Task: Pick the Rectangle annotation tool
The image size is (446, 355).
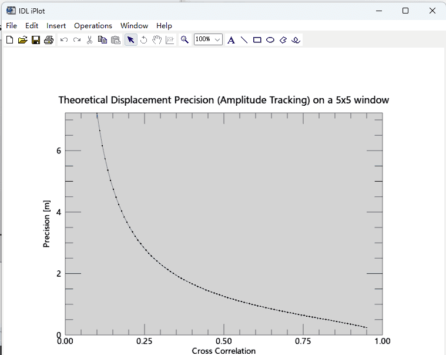Action: pos(257,40)
